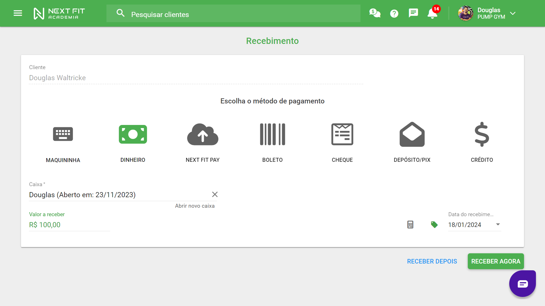Select Crédito dollar sign icon

(482, 134)
